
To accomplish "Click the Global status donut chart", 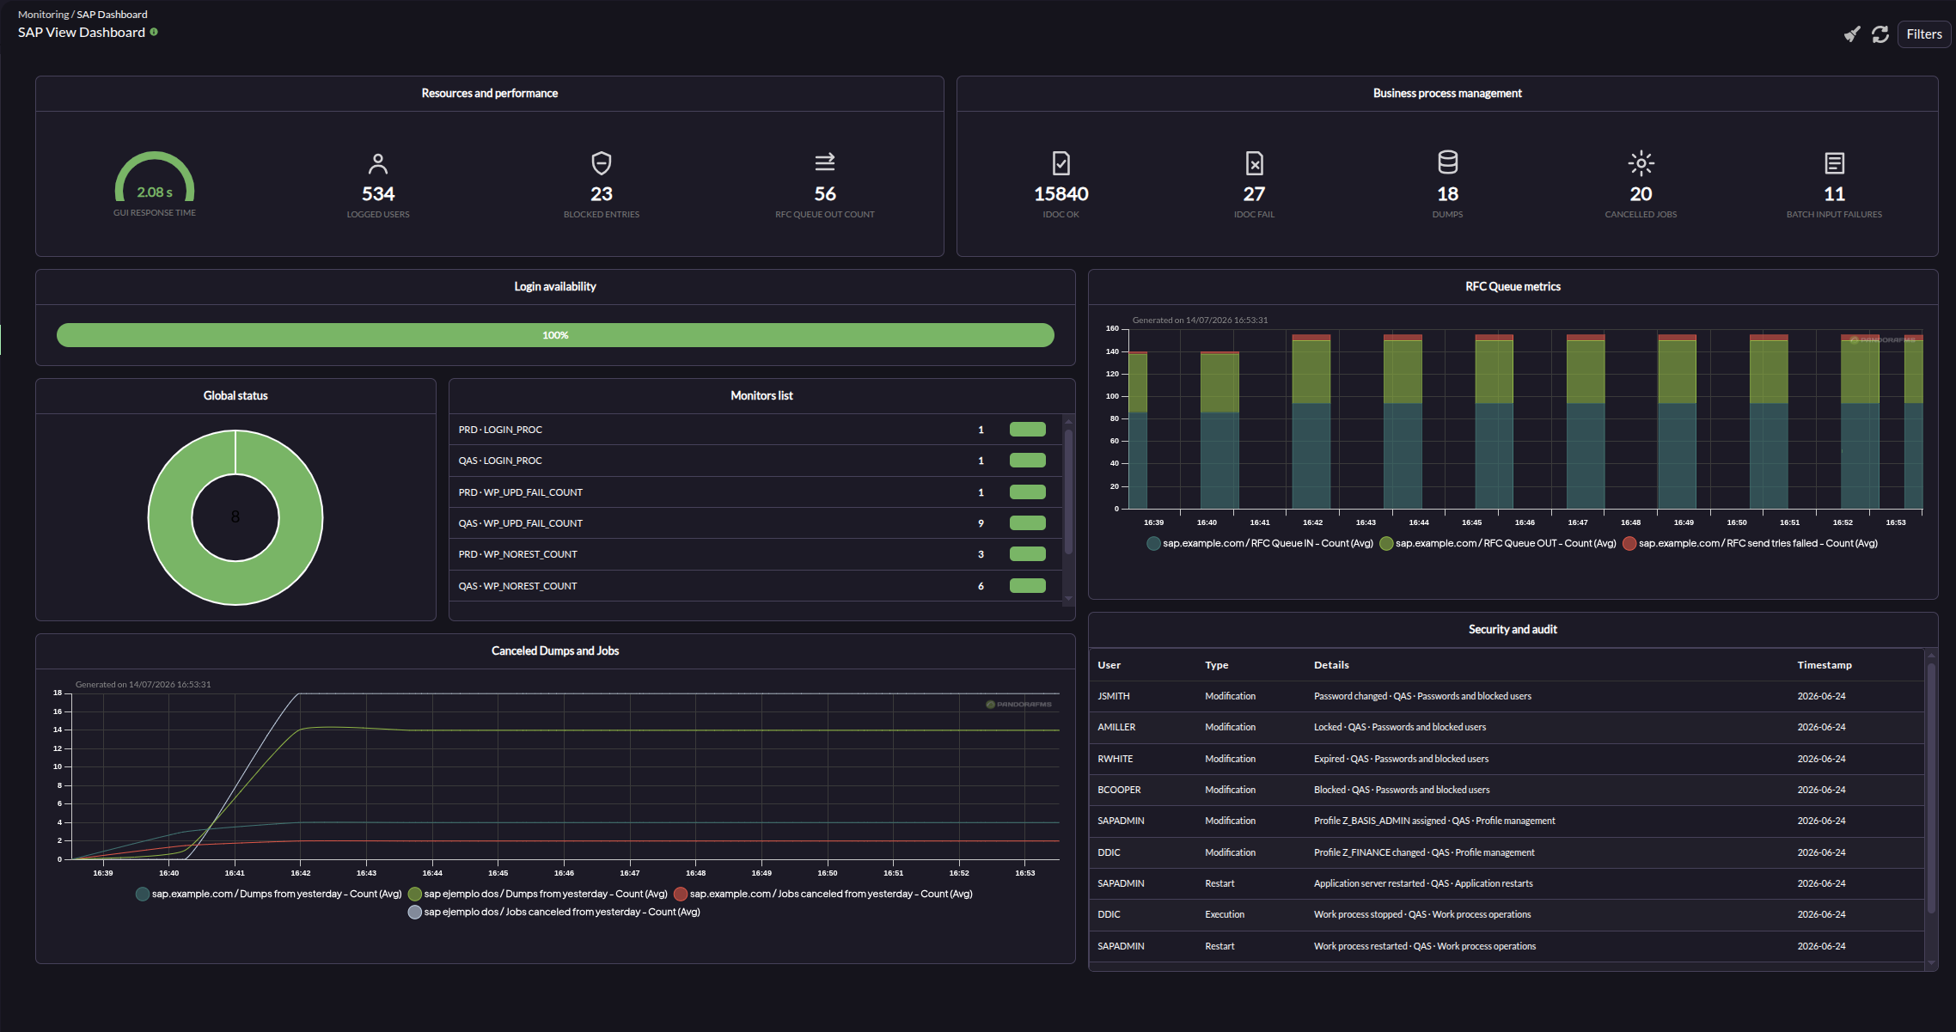I will coord(235,517).
